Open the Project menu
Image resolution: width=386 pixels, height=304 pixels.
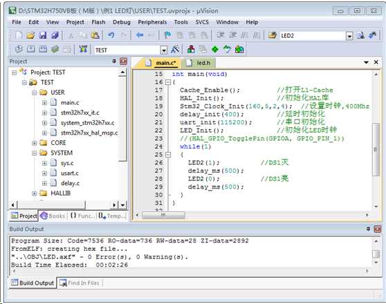click(75, 22)
